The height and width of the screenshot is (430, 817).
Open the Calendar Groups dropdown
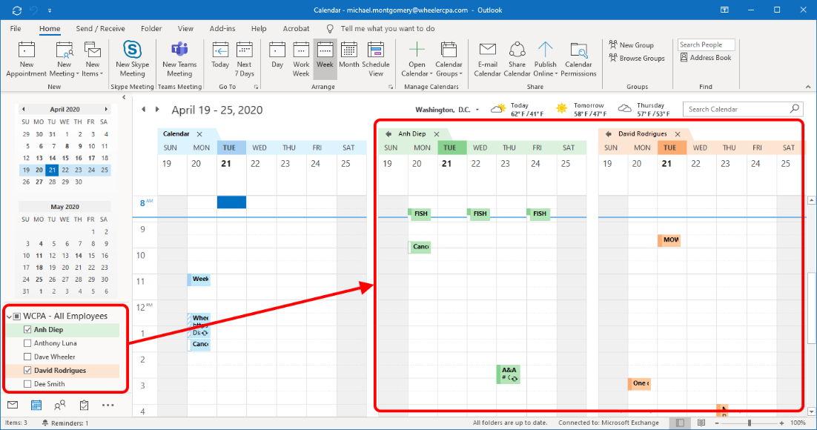pyautogui.click(x=449, y=59)
